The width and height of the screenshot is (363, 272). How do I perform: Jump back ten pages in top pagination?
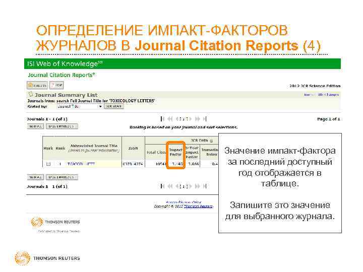[x=170, y=119]
